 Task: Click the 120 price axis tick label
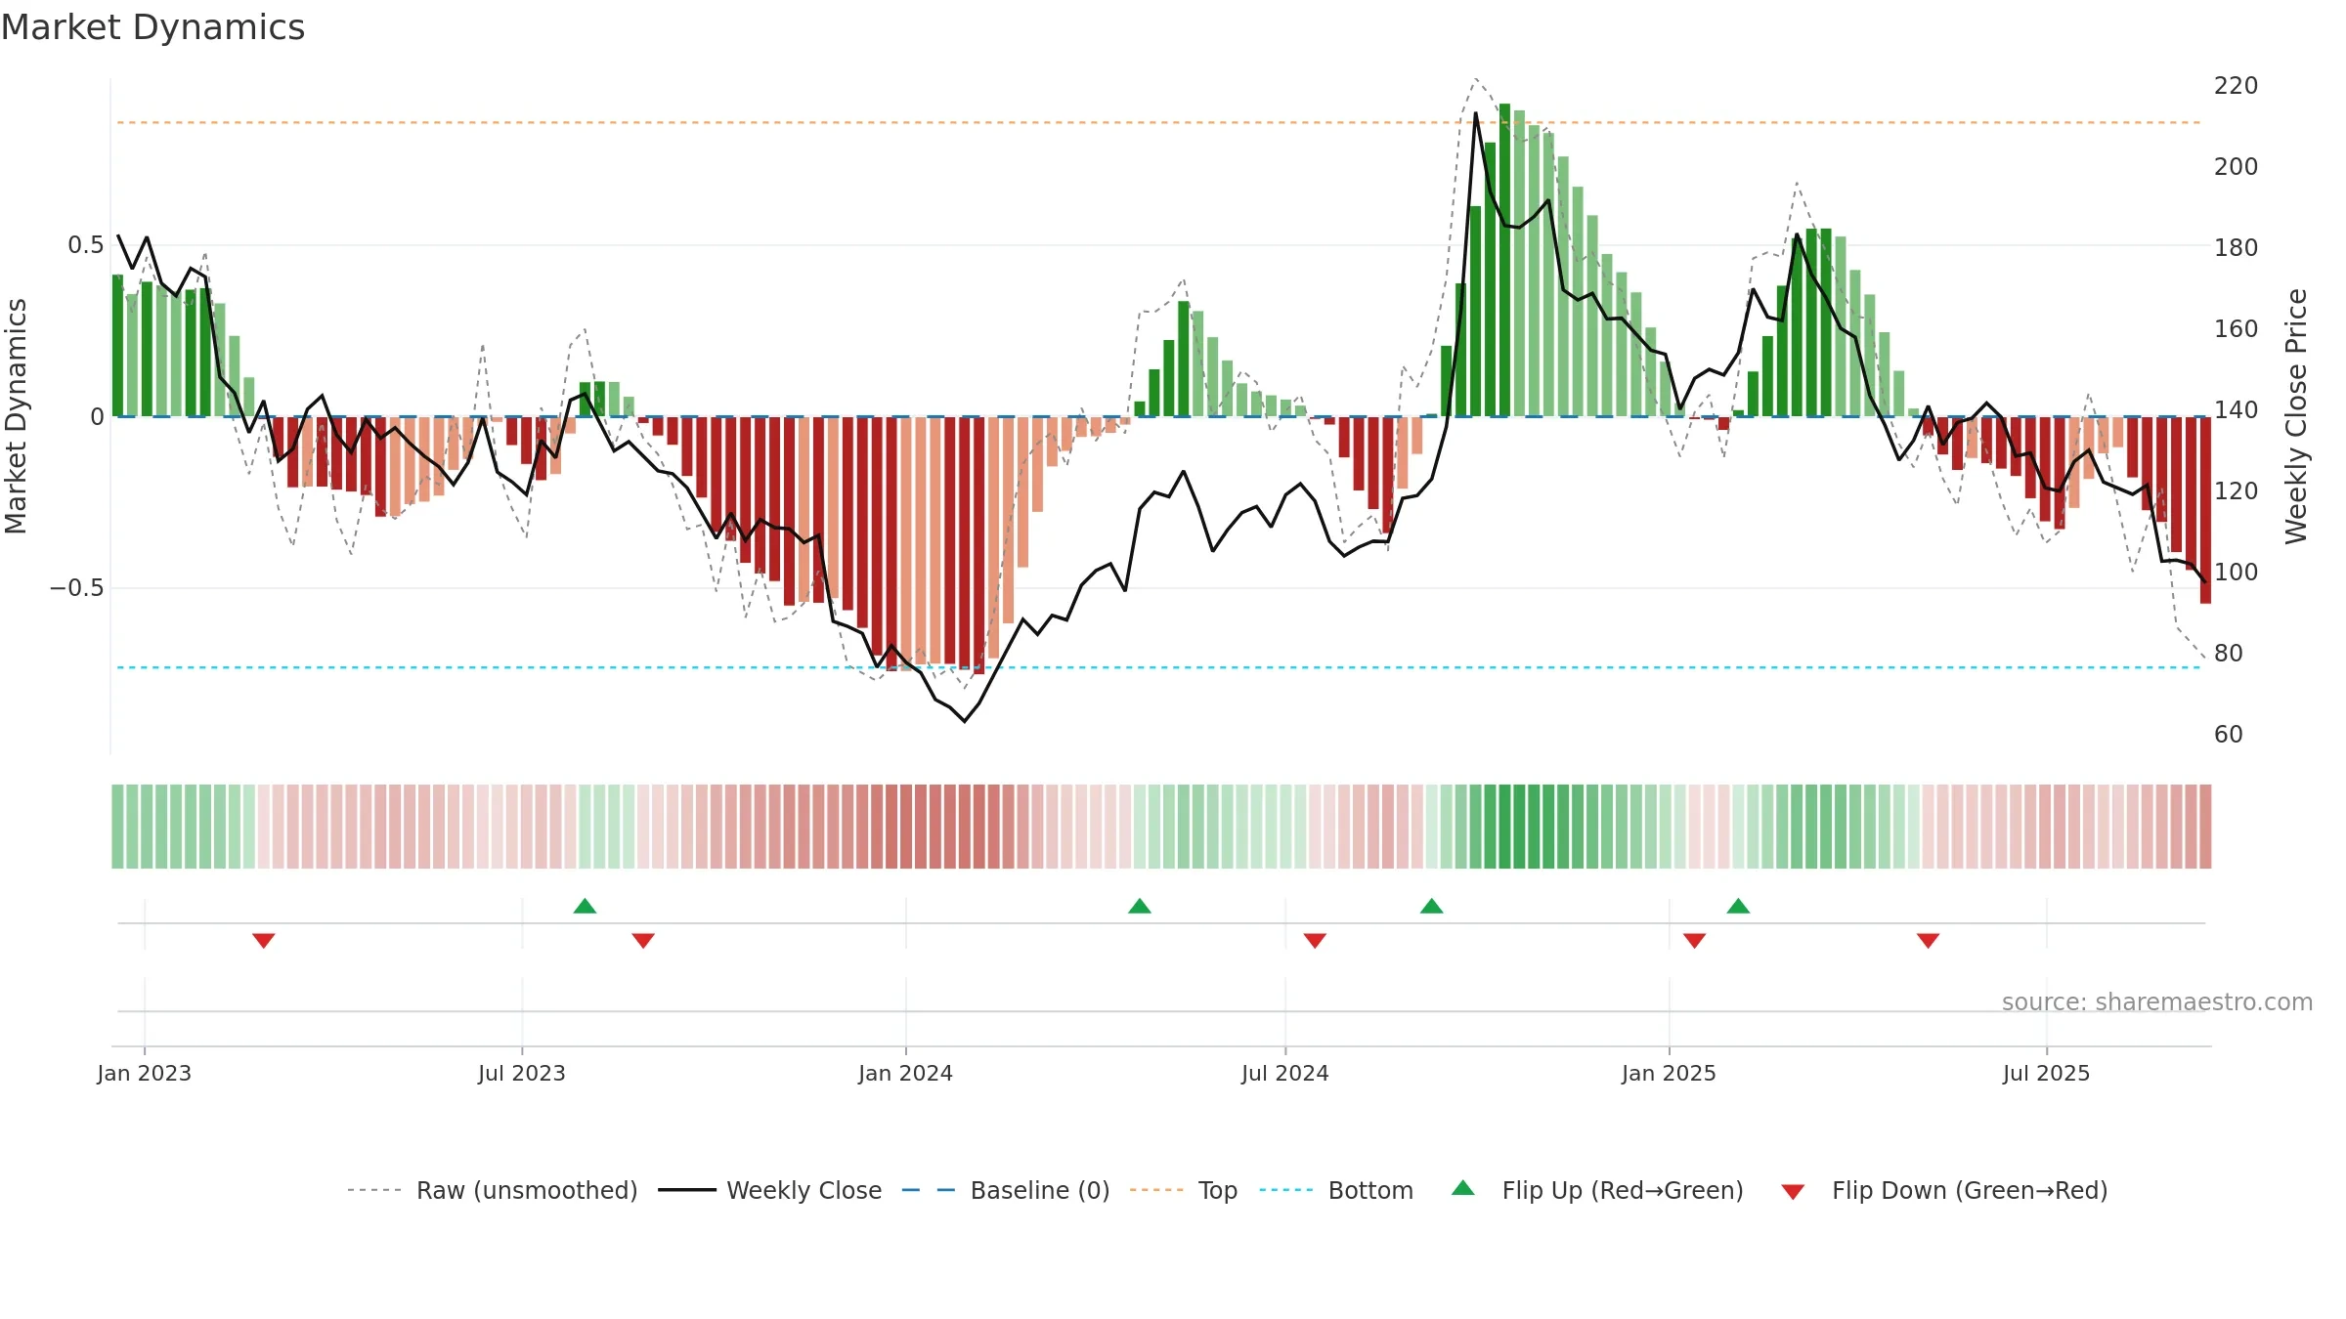click(2237, 491)
